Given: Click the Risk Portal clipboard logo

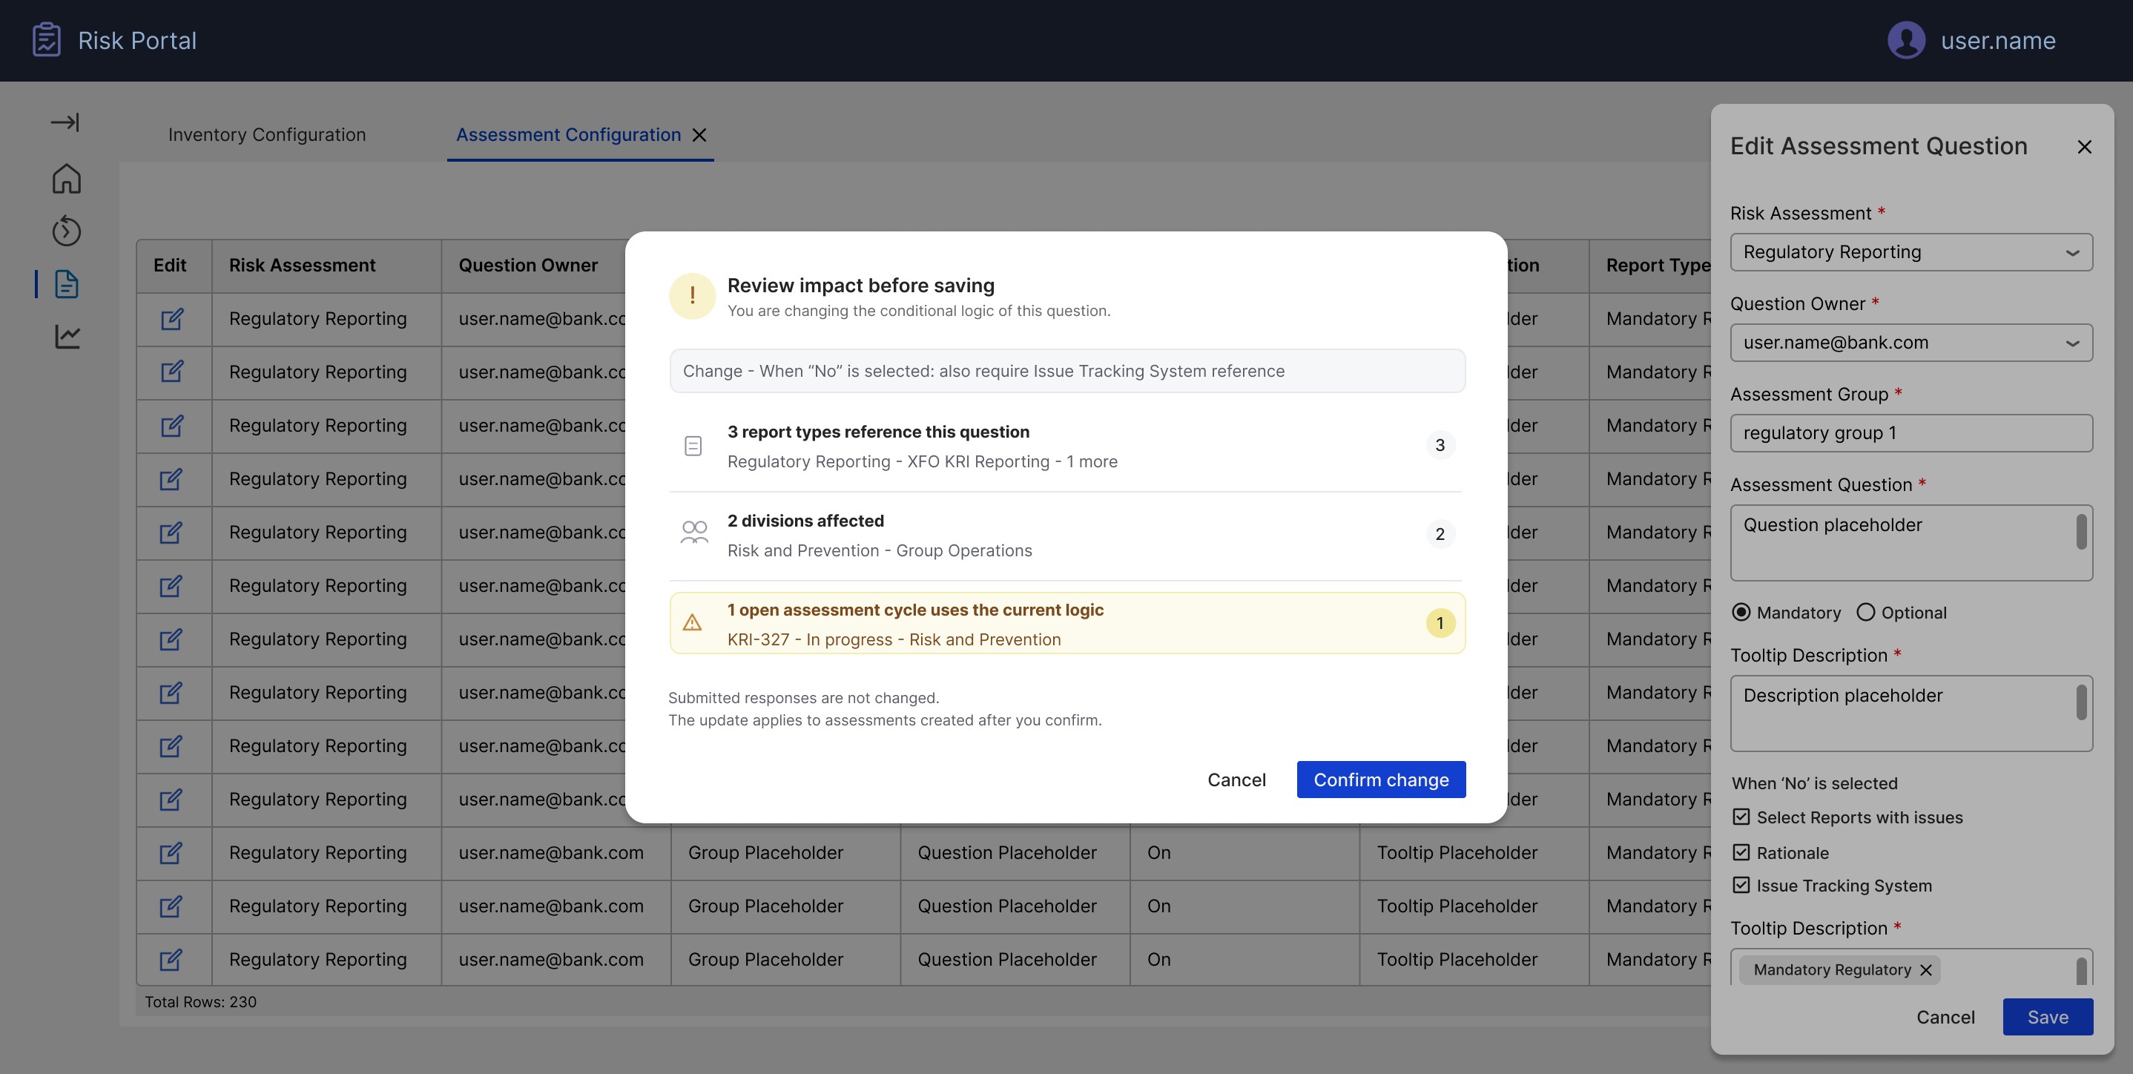Looking at the screenshot, I should pyautogui.click(x=47, y=40).
